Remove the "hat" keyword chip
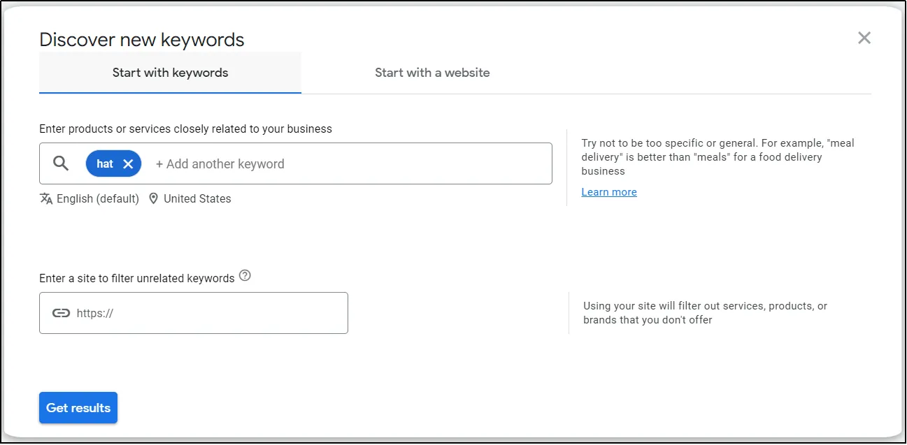Screen dimensions: 907x445 pos(128,164)
